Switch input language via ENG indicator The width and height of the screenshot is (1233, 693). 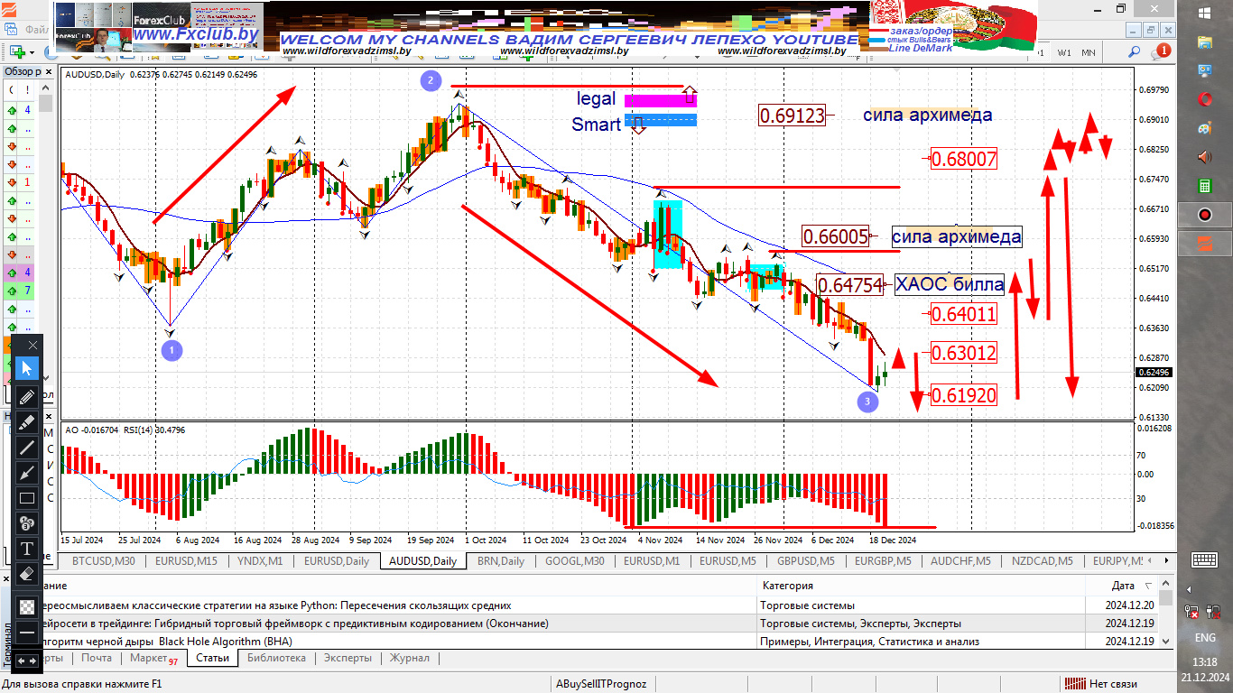coord(1205,637)
